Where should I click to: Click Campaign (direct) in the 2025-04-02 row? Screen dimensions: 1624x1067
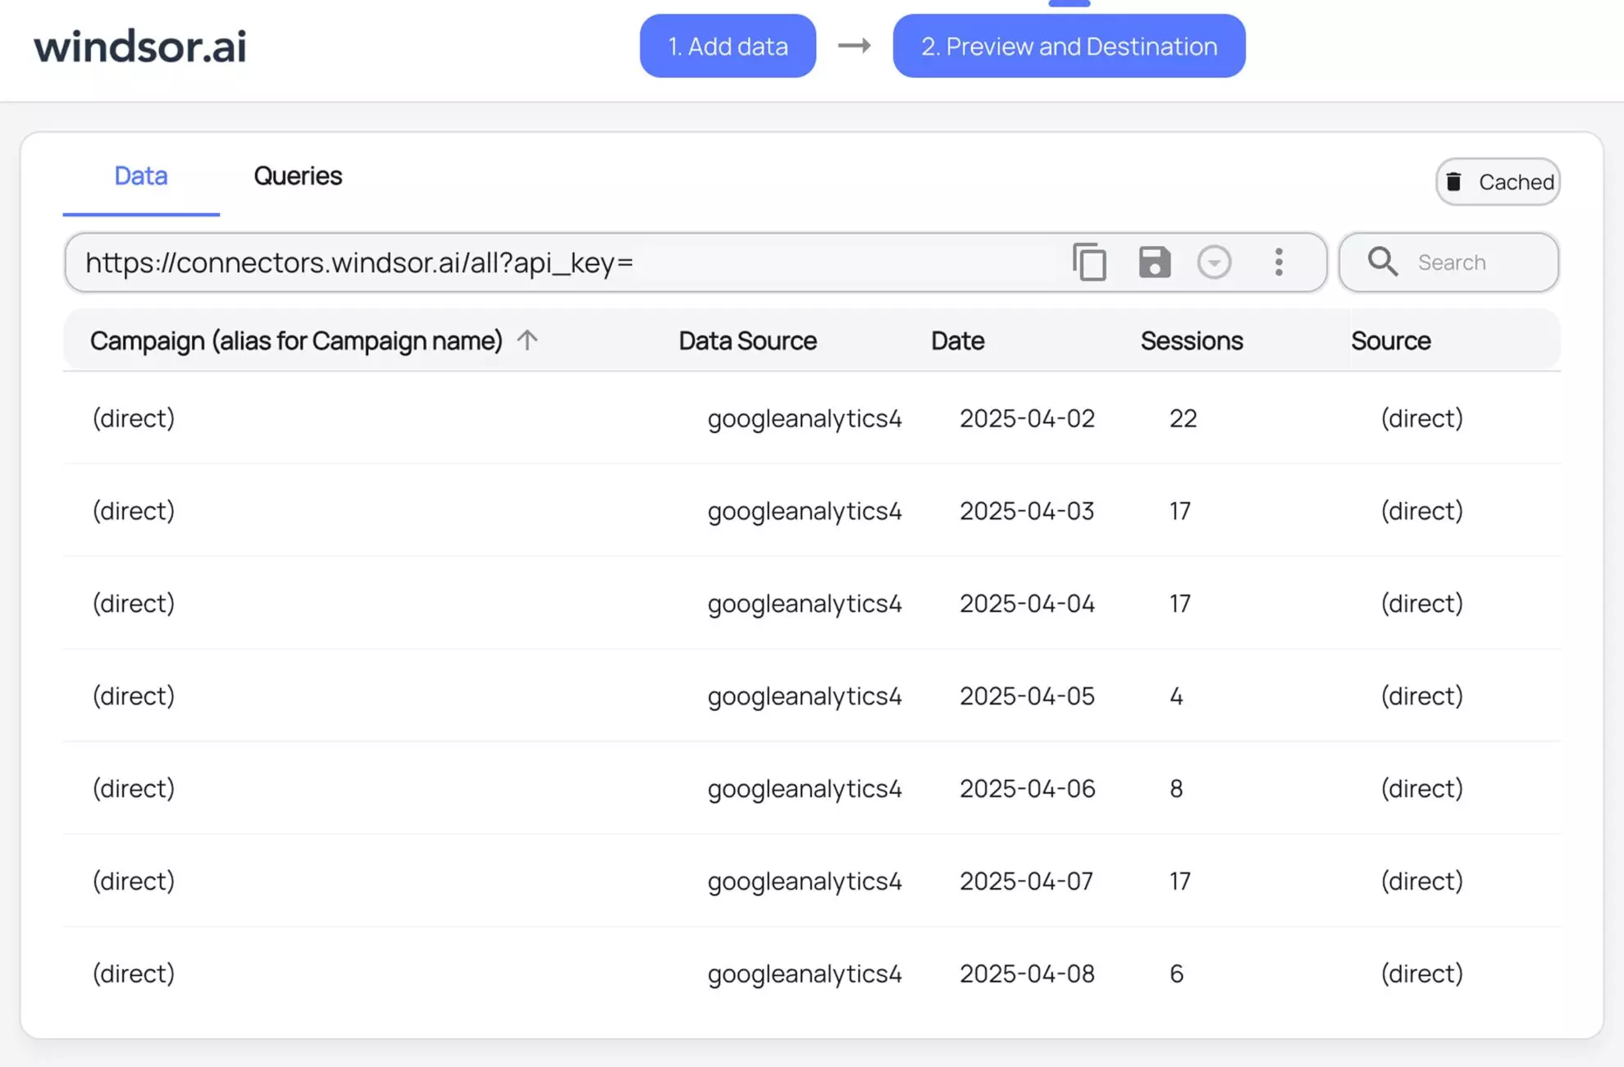(x=133, y=418)
